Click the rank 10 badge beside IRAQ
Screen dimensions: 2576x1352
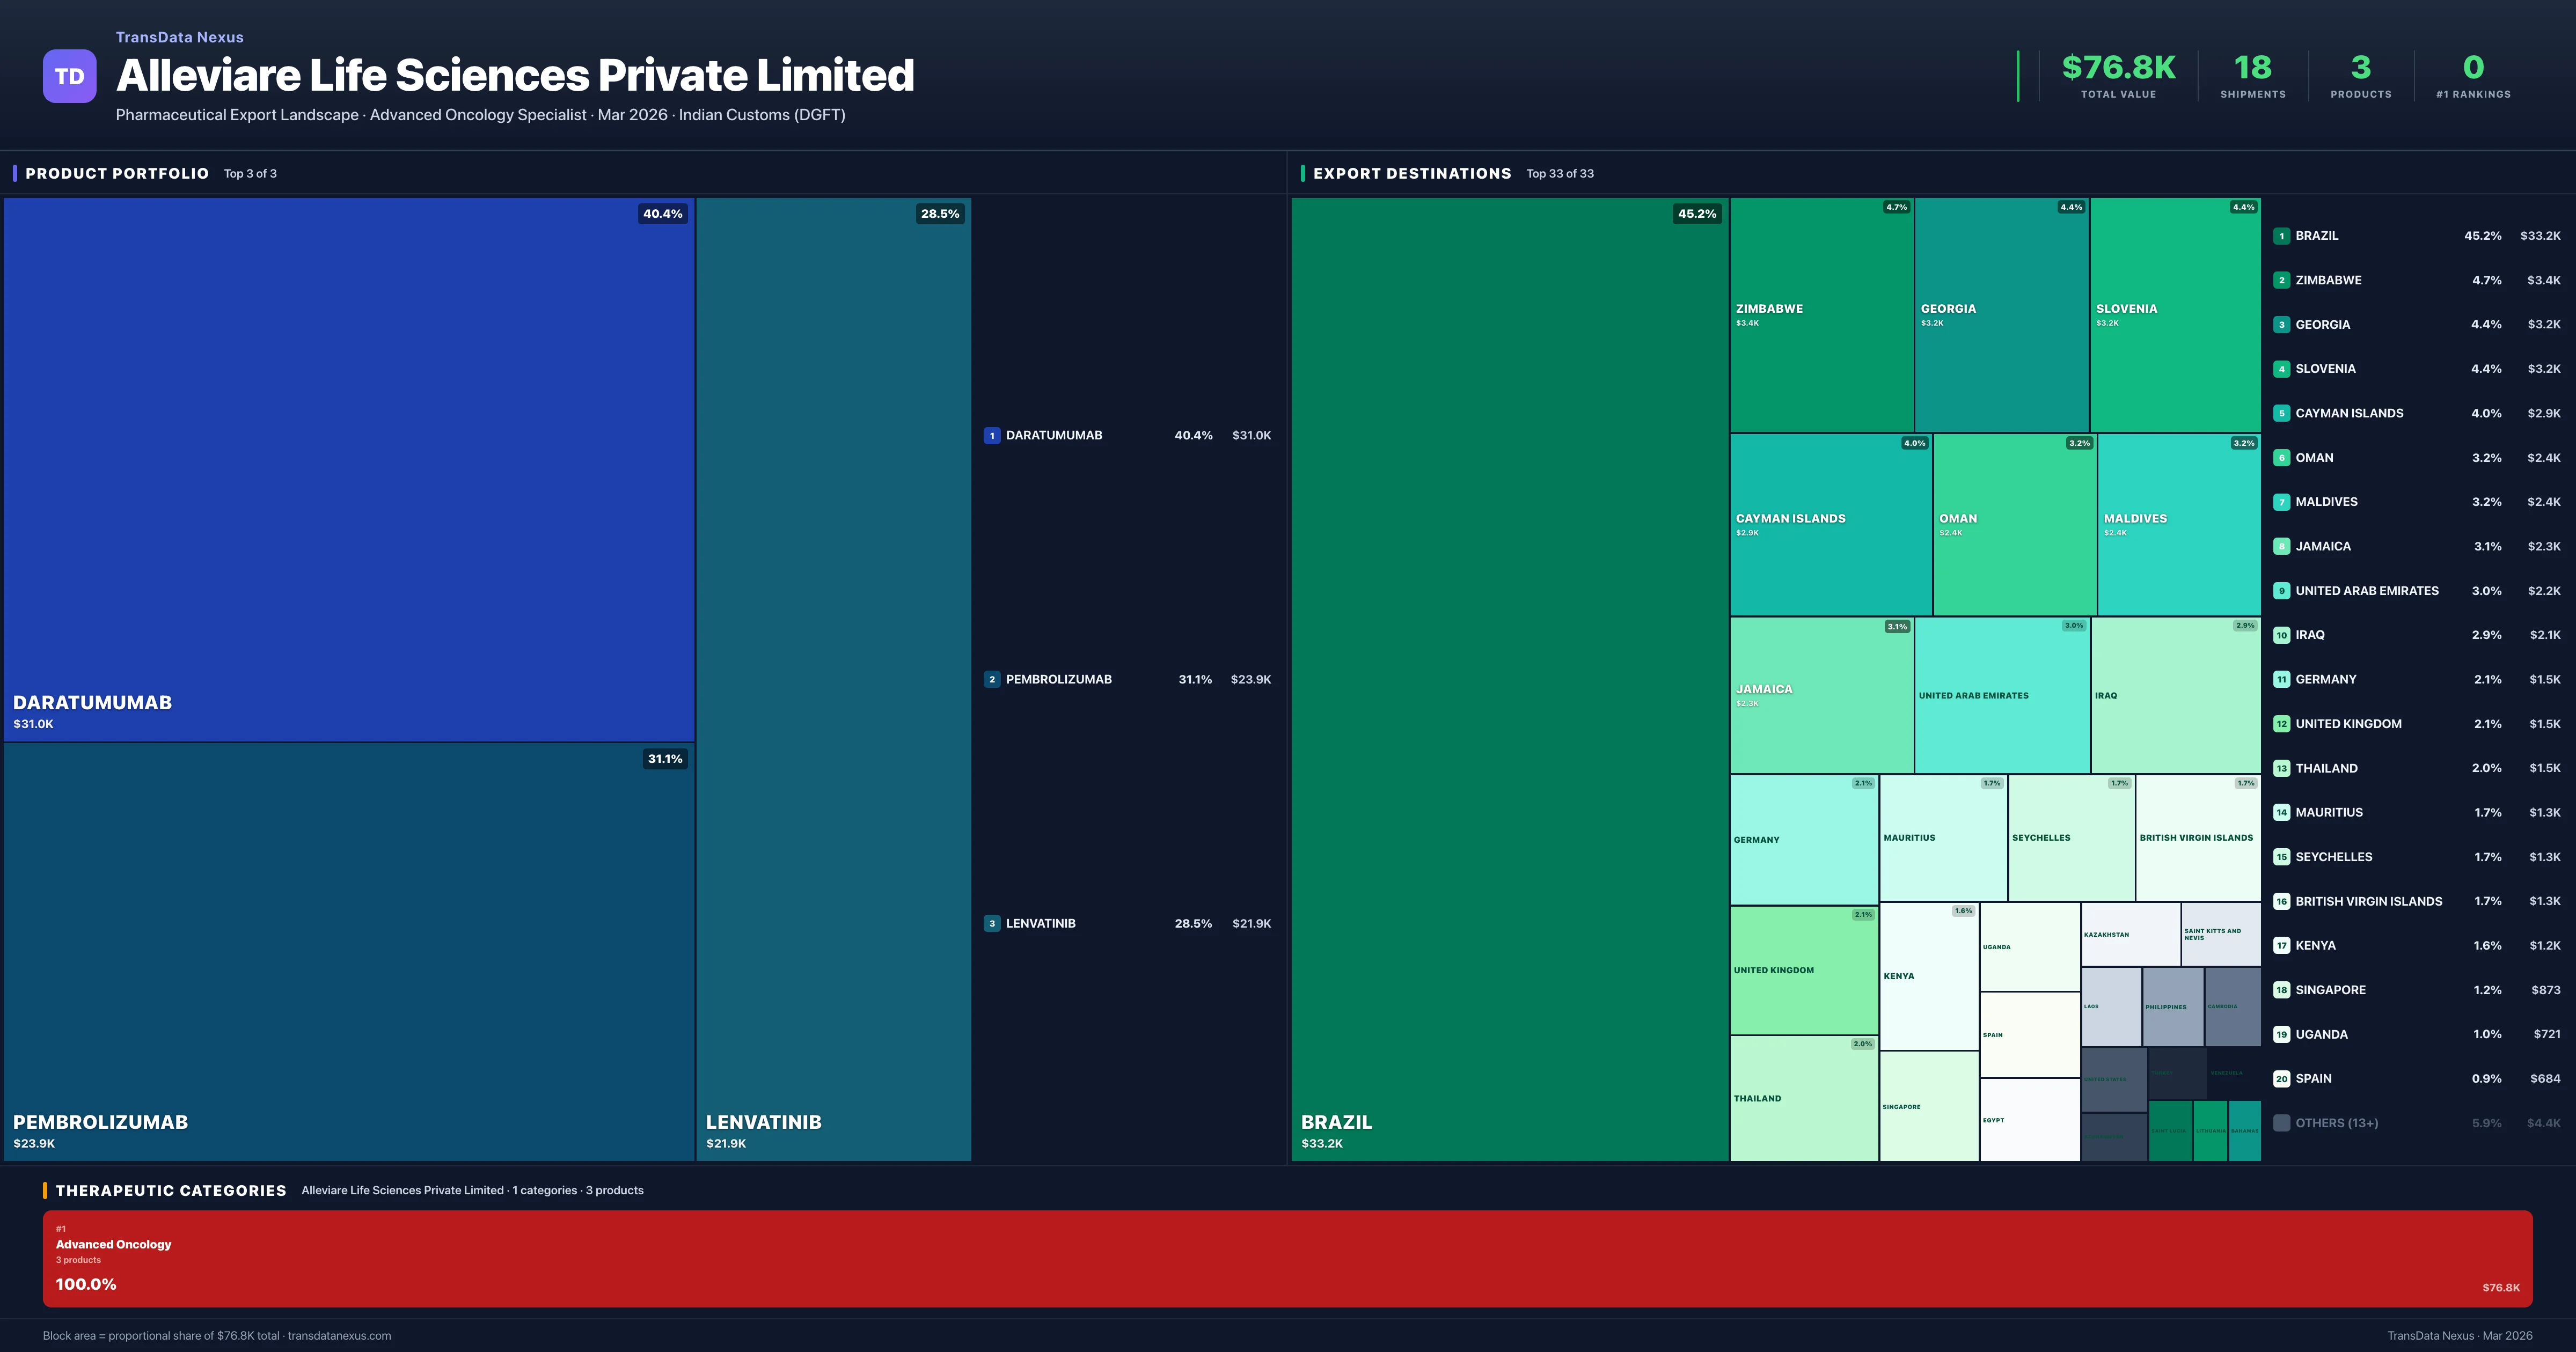pyautogui.click(x=2281, y=635)
